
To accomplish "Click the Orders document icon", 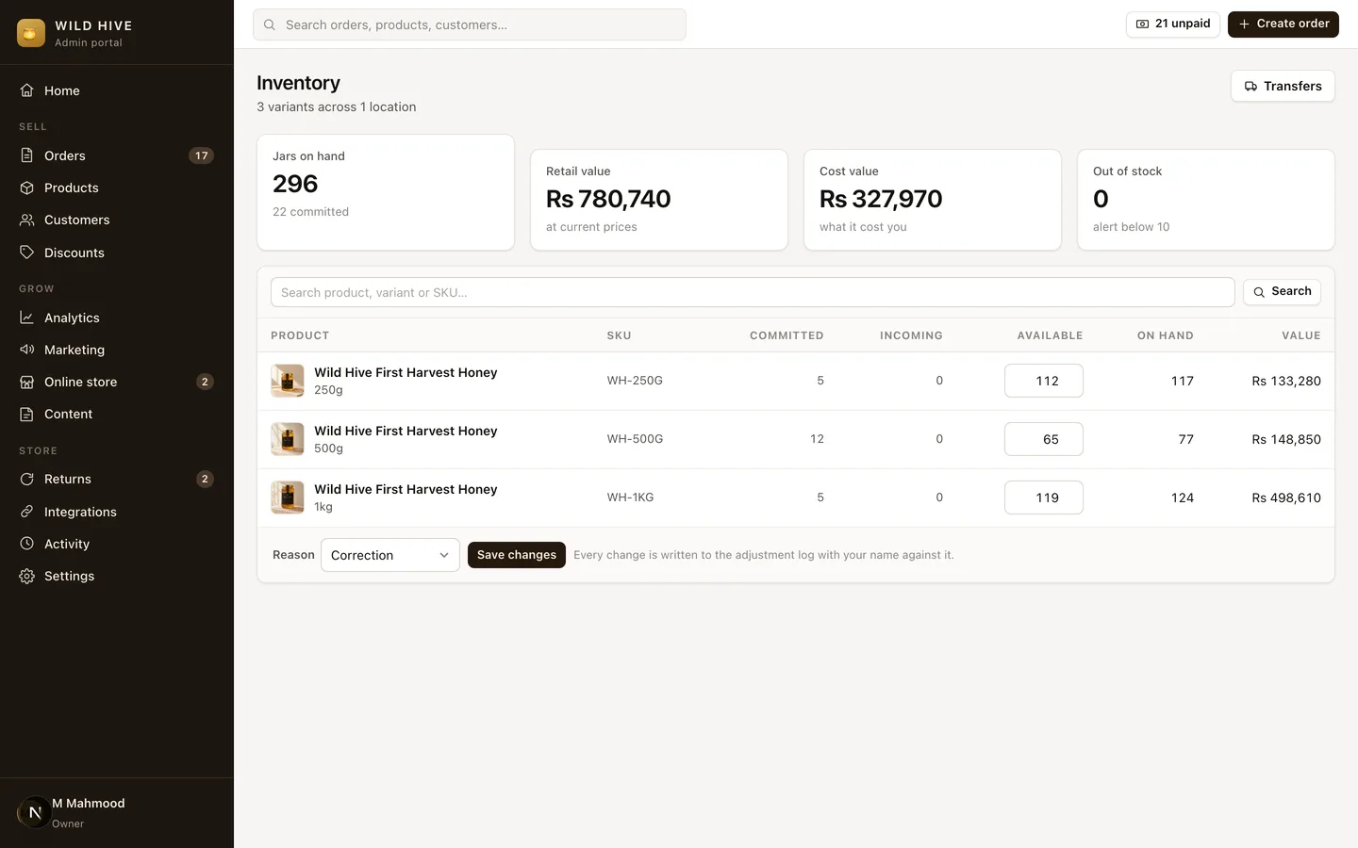I will click(27, 155).
